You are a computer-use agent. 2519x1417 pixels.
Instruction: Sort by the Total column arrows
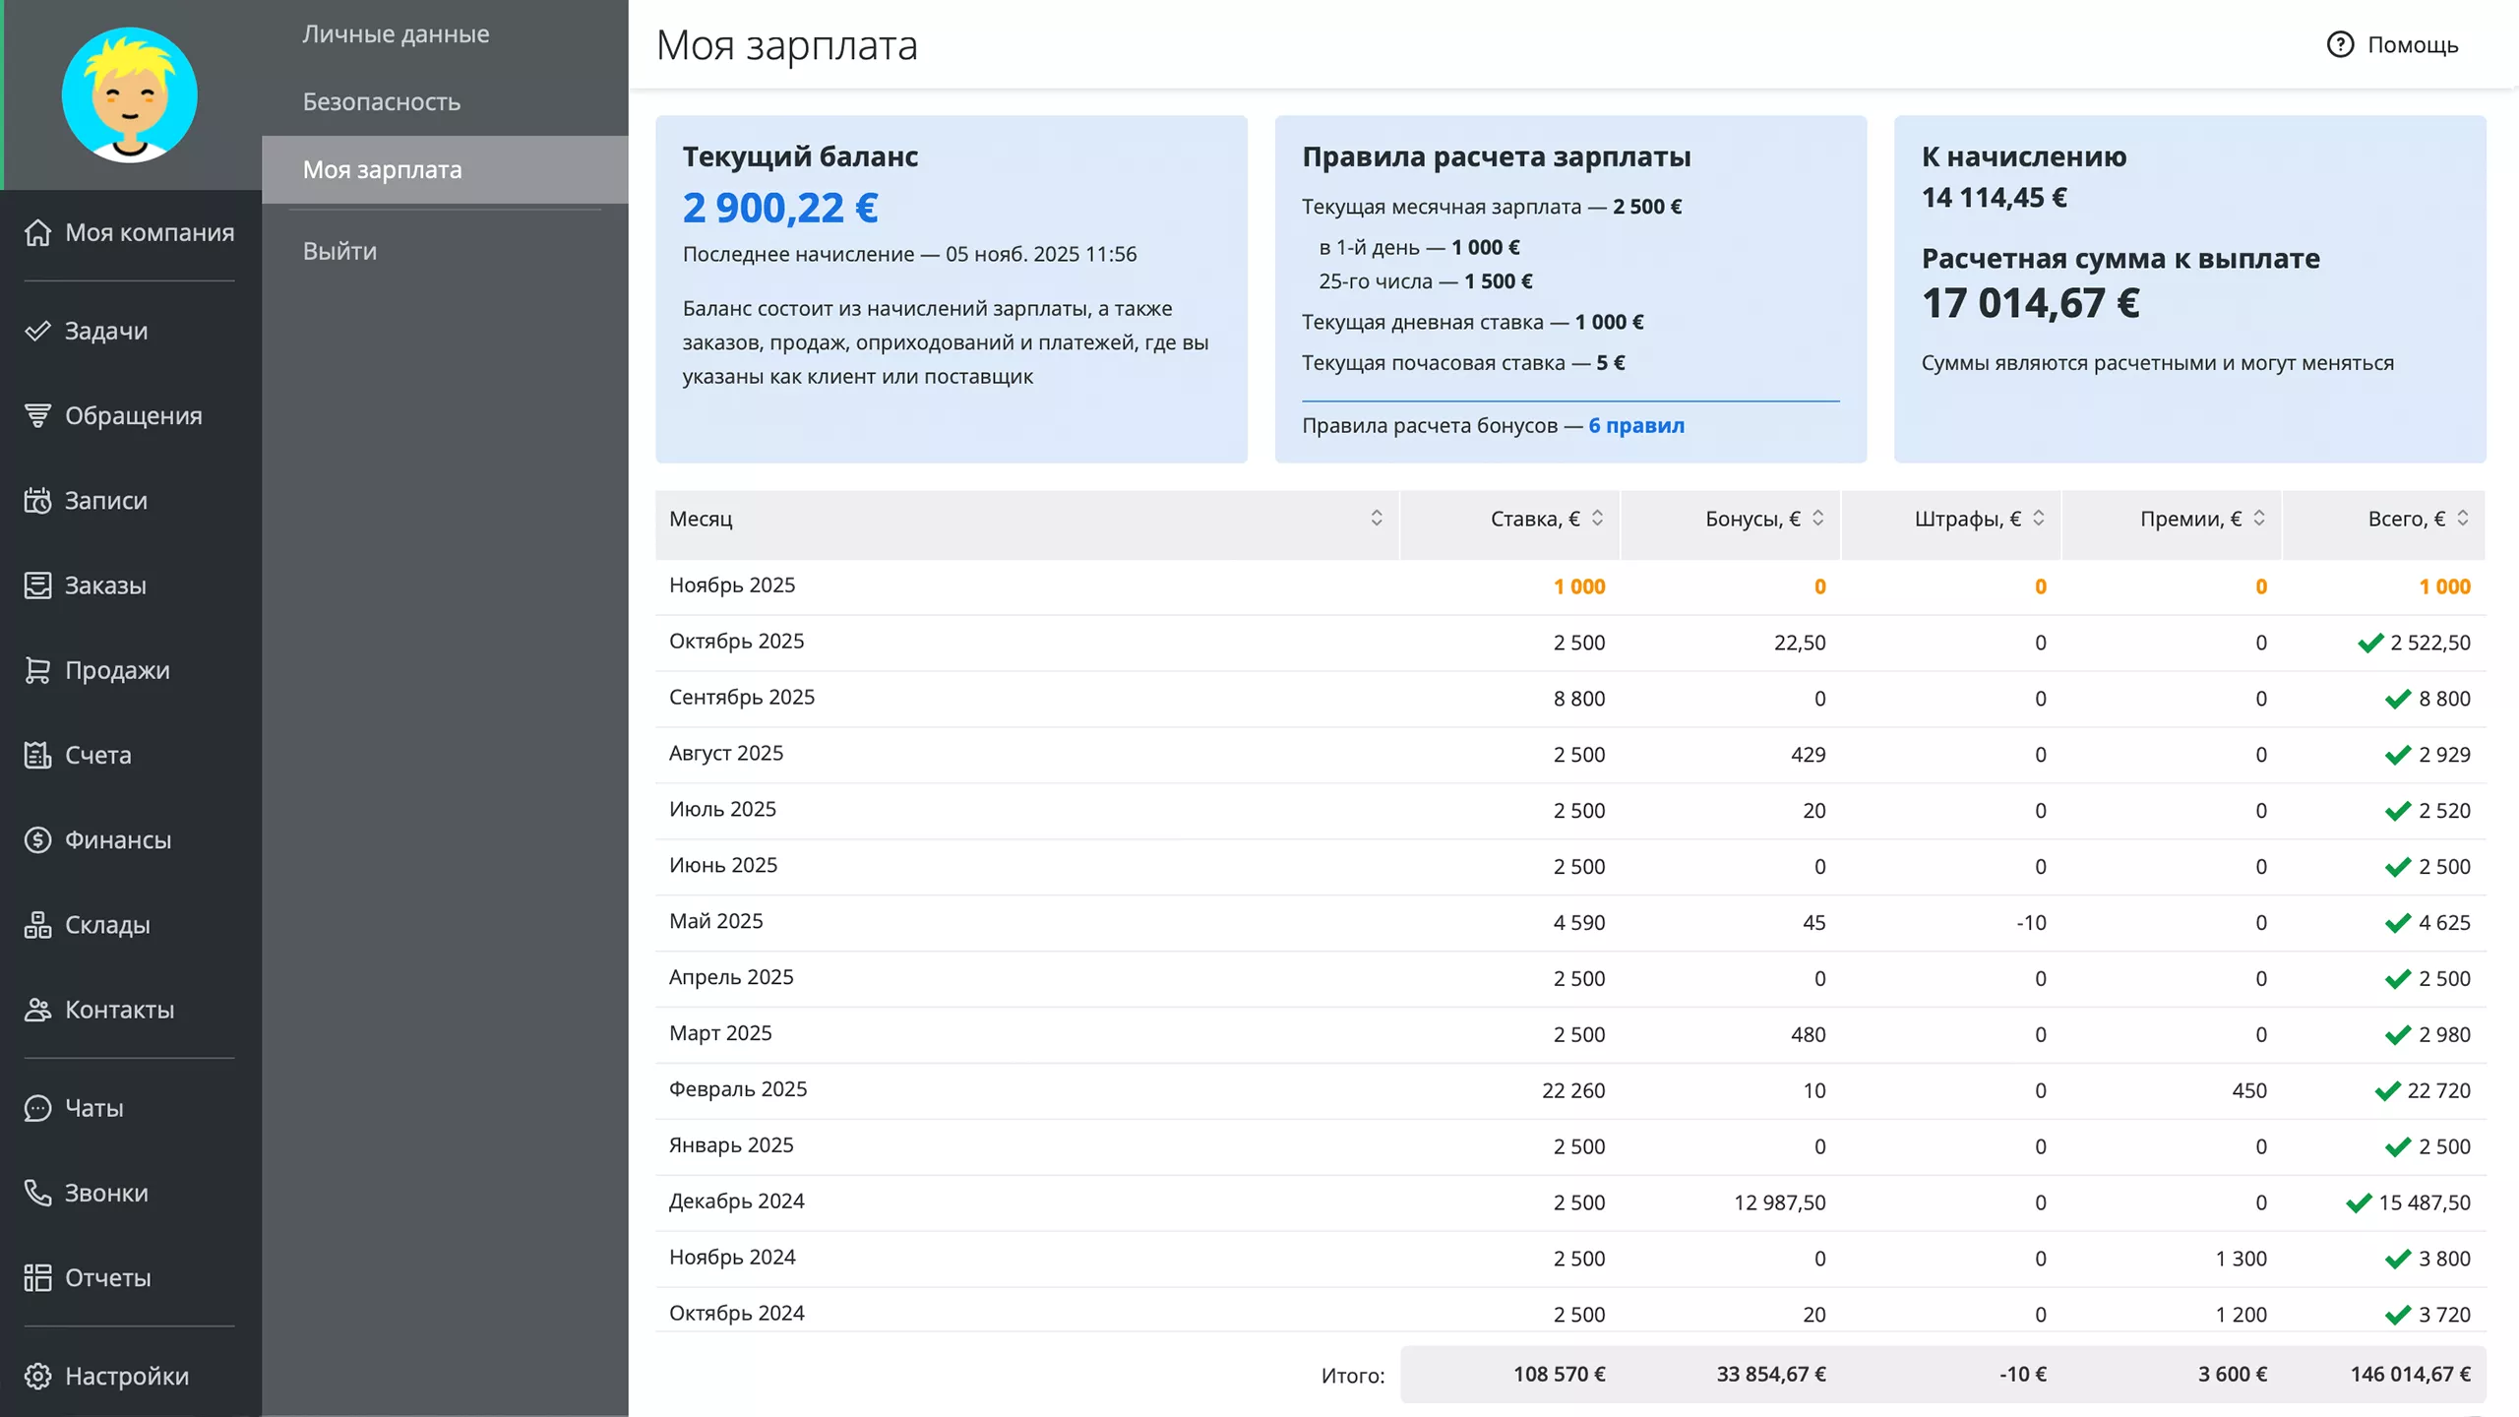click(x=2462, y=518)
